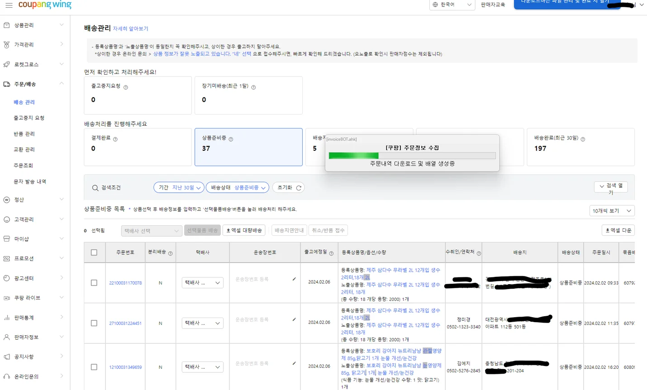Click the 프로모션 coupon icon

click(x=7, y=258)
